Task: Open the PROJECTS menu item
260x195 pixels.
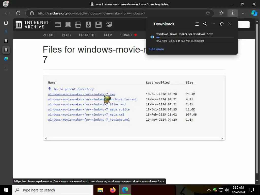Action: point(87,35)
